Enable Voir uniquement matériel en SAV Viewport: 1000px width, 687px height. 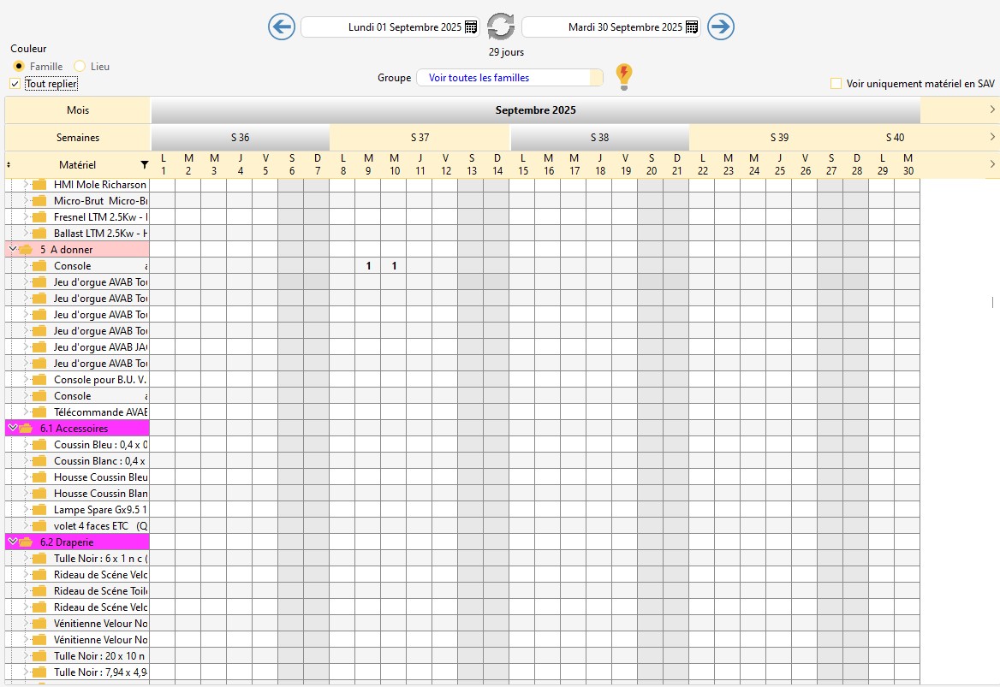[x=836, y=84]
